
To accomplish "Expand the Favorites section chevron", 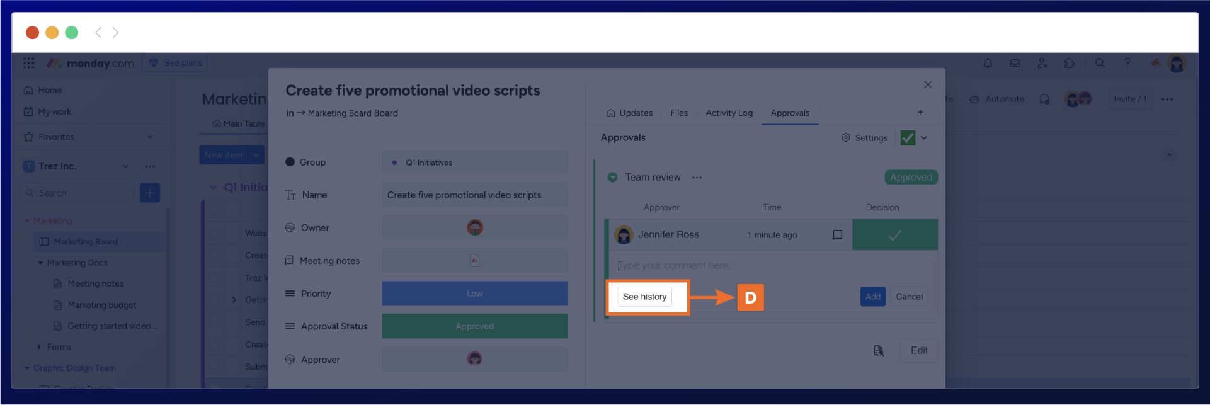I will coord(150,137).
